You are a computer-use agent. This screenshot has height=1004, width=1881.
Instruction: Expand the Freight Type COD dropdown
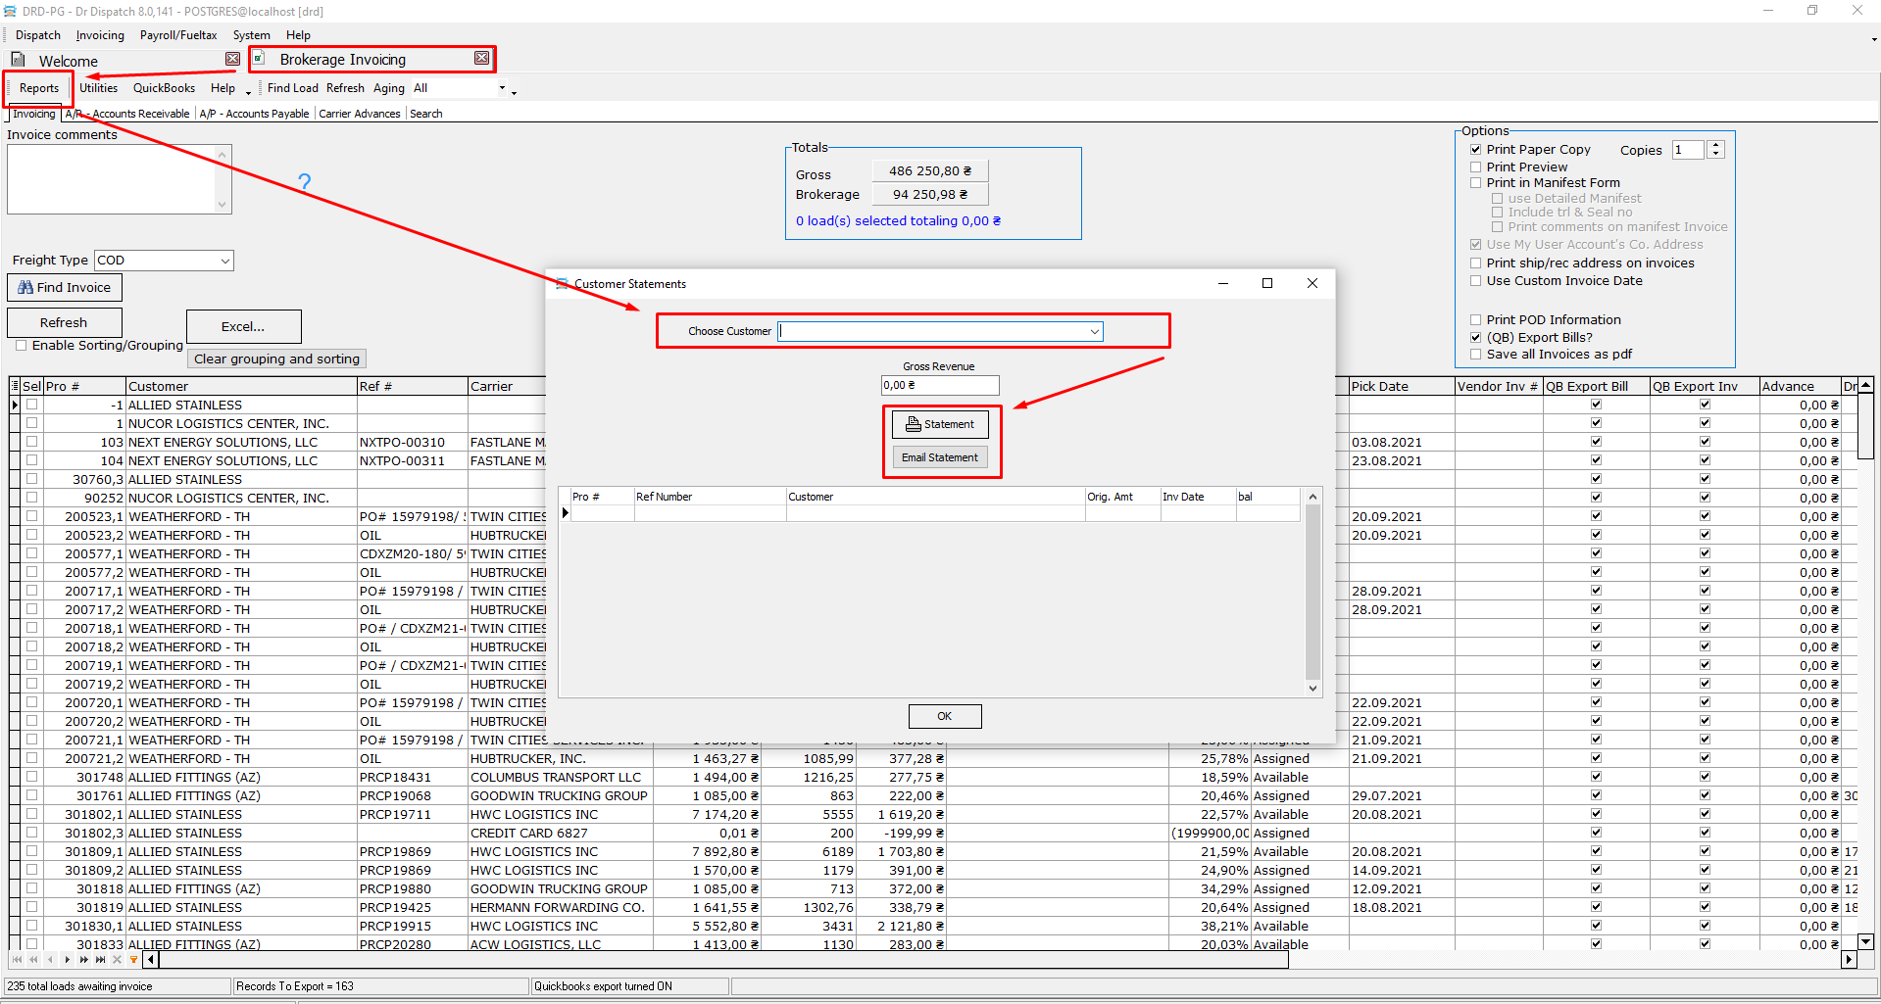click(224, 261)
